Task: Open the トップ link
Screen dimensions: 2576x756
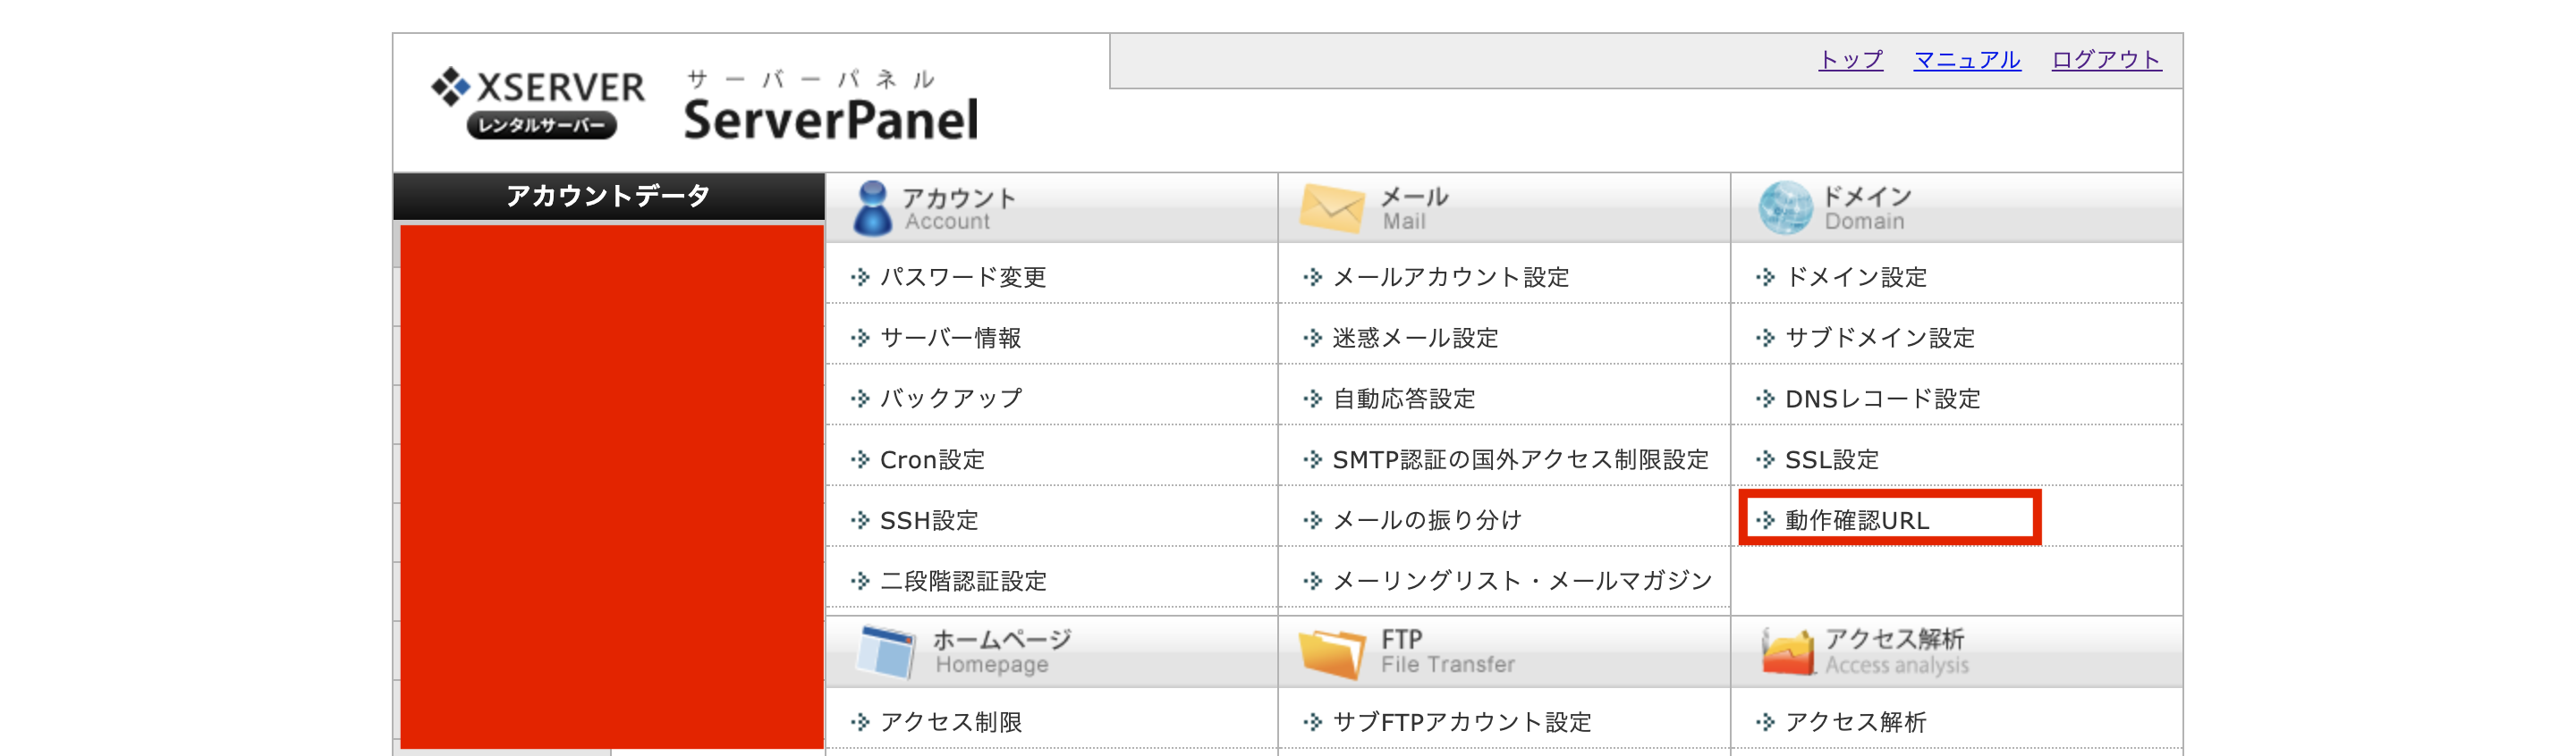Action: 1850,60
